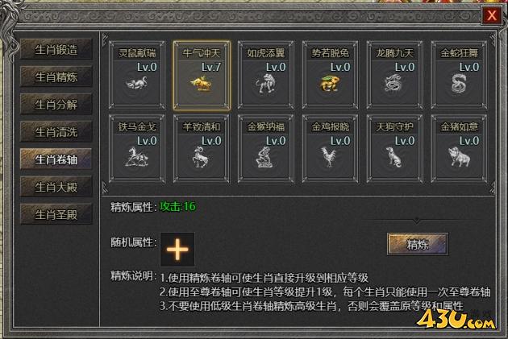Pick the goat zodiac 羊致清和
The image size is (508, 339).
click(x=202, y=149)
